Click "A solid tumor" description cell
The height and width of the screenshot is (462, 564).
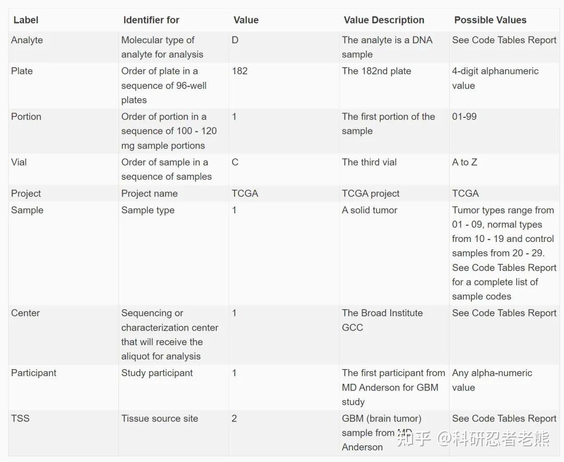(x=370, y=210)
